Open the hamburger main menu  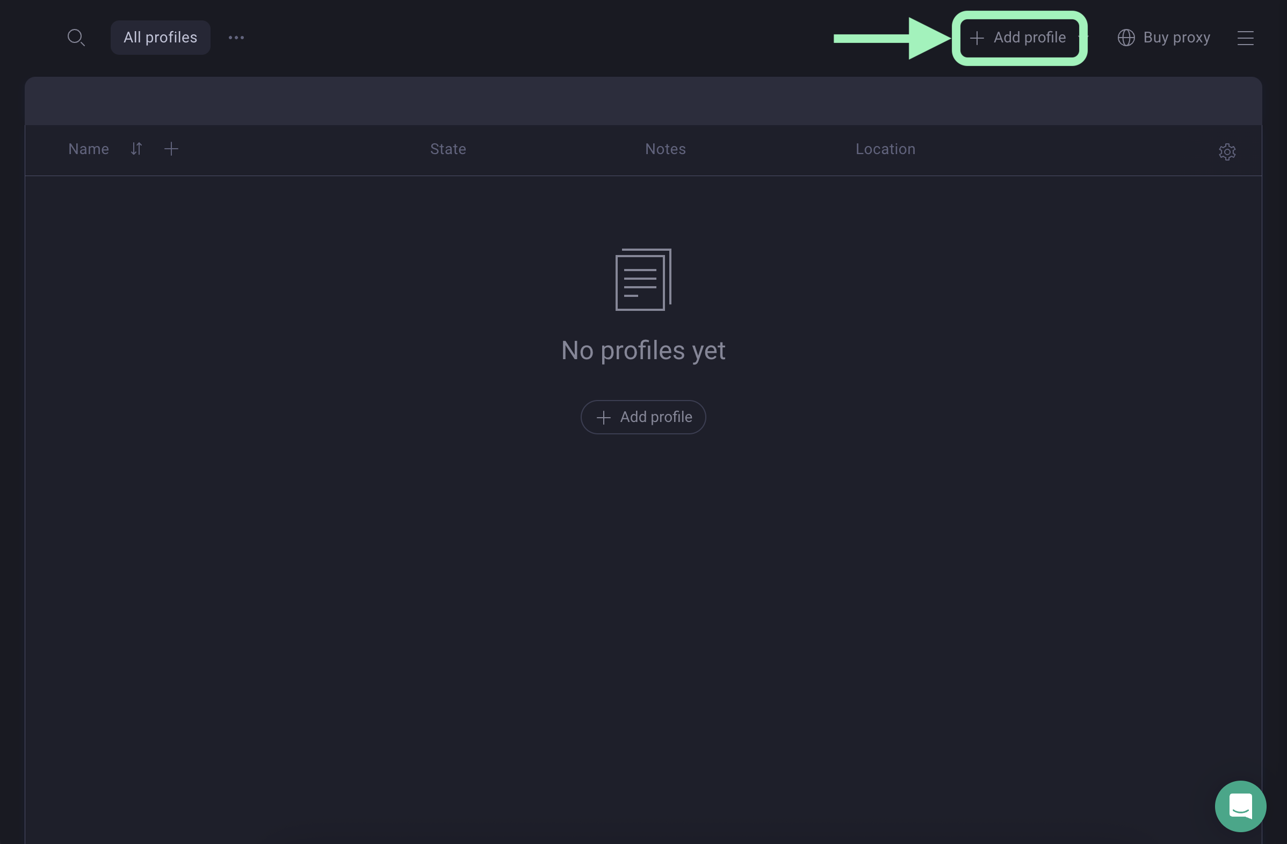coord(1245,38)
